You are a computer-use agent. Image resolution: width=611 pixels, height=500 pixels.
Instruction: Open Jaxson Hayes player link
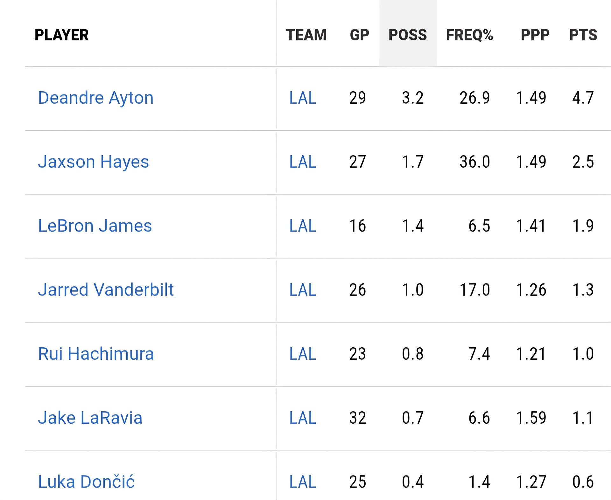point(93,162)
